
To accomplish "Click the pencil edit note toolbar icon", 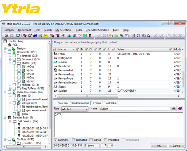I will click(30, 35).
